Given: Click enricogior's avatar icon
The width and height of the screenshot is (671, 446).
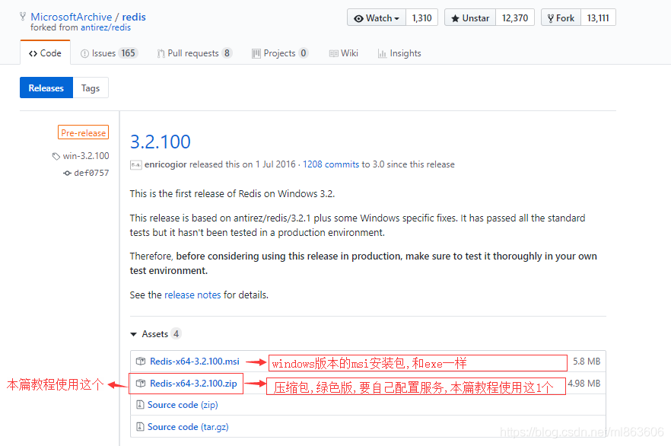Looking at the screenshot, I should pyautogui.click(x=135, y=164).
